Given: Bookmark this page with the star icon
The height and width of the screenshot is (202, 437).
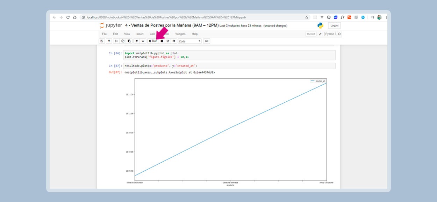Looking at the screenshot, I should point(307,17).
